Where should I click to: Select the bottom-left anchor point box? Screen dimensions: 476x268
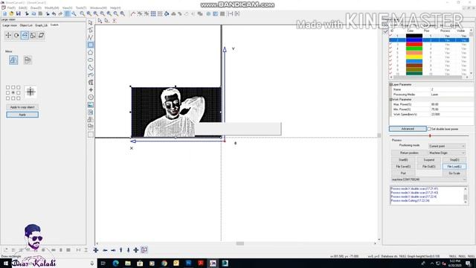point(7,98)
